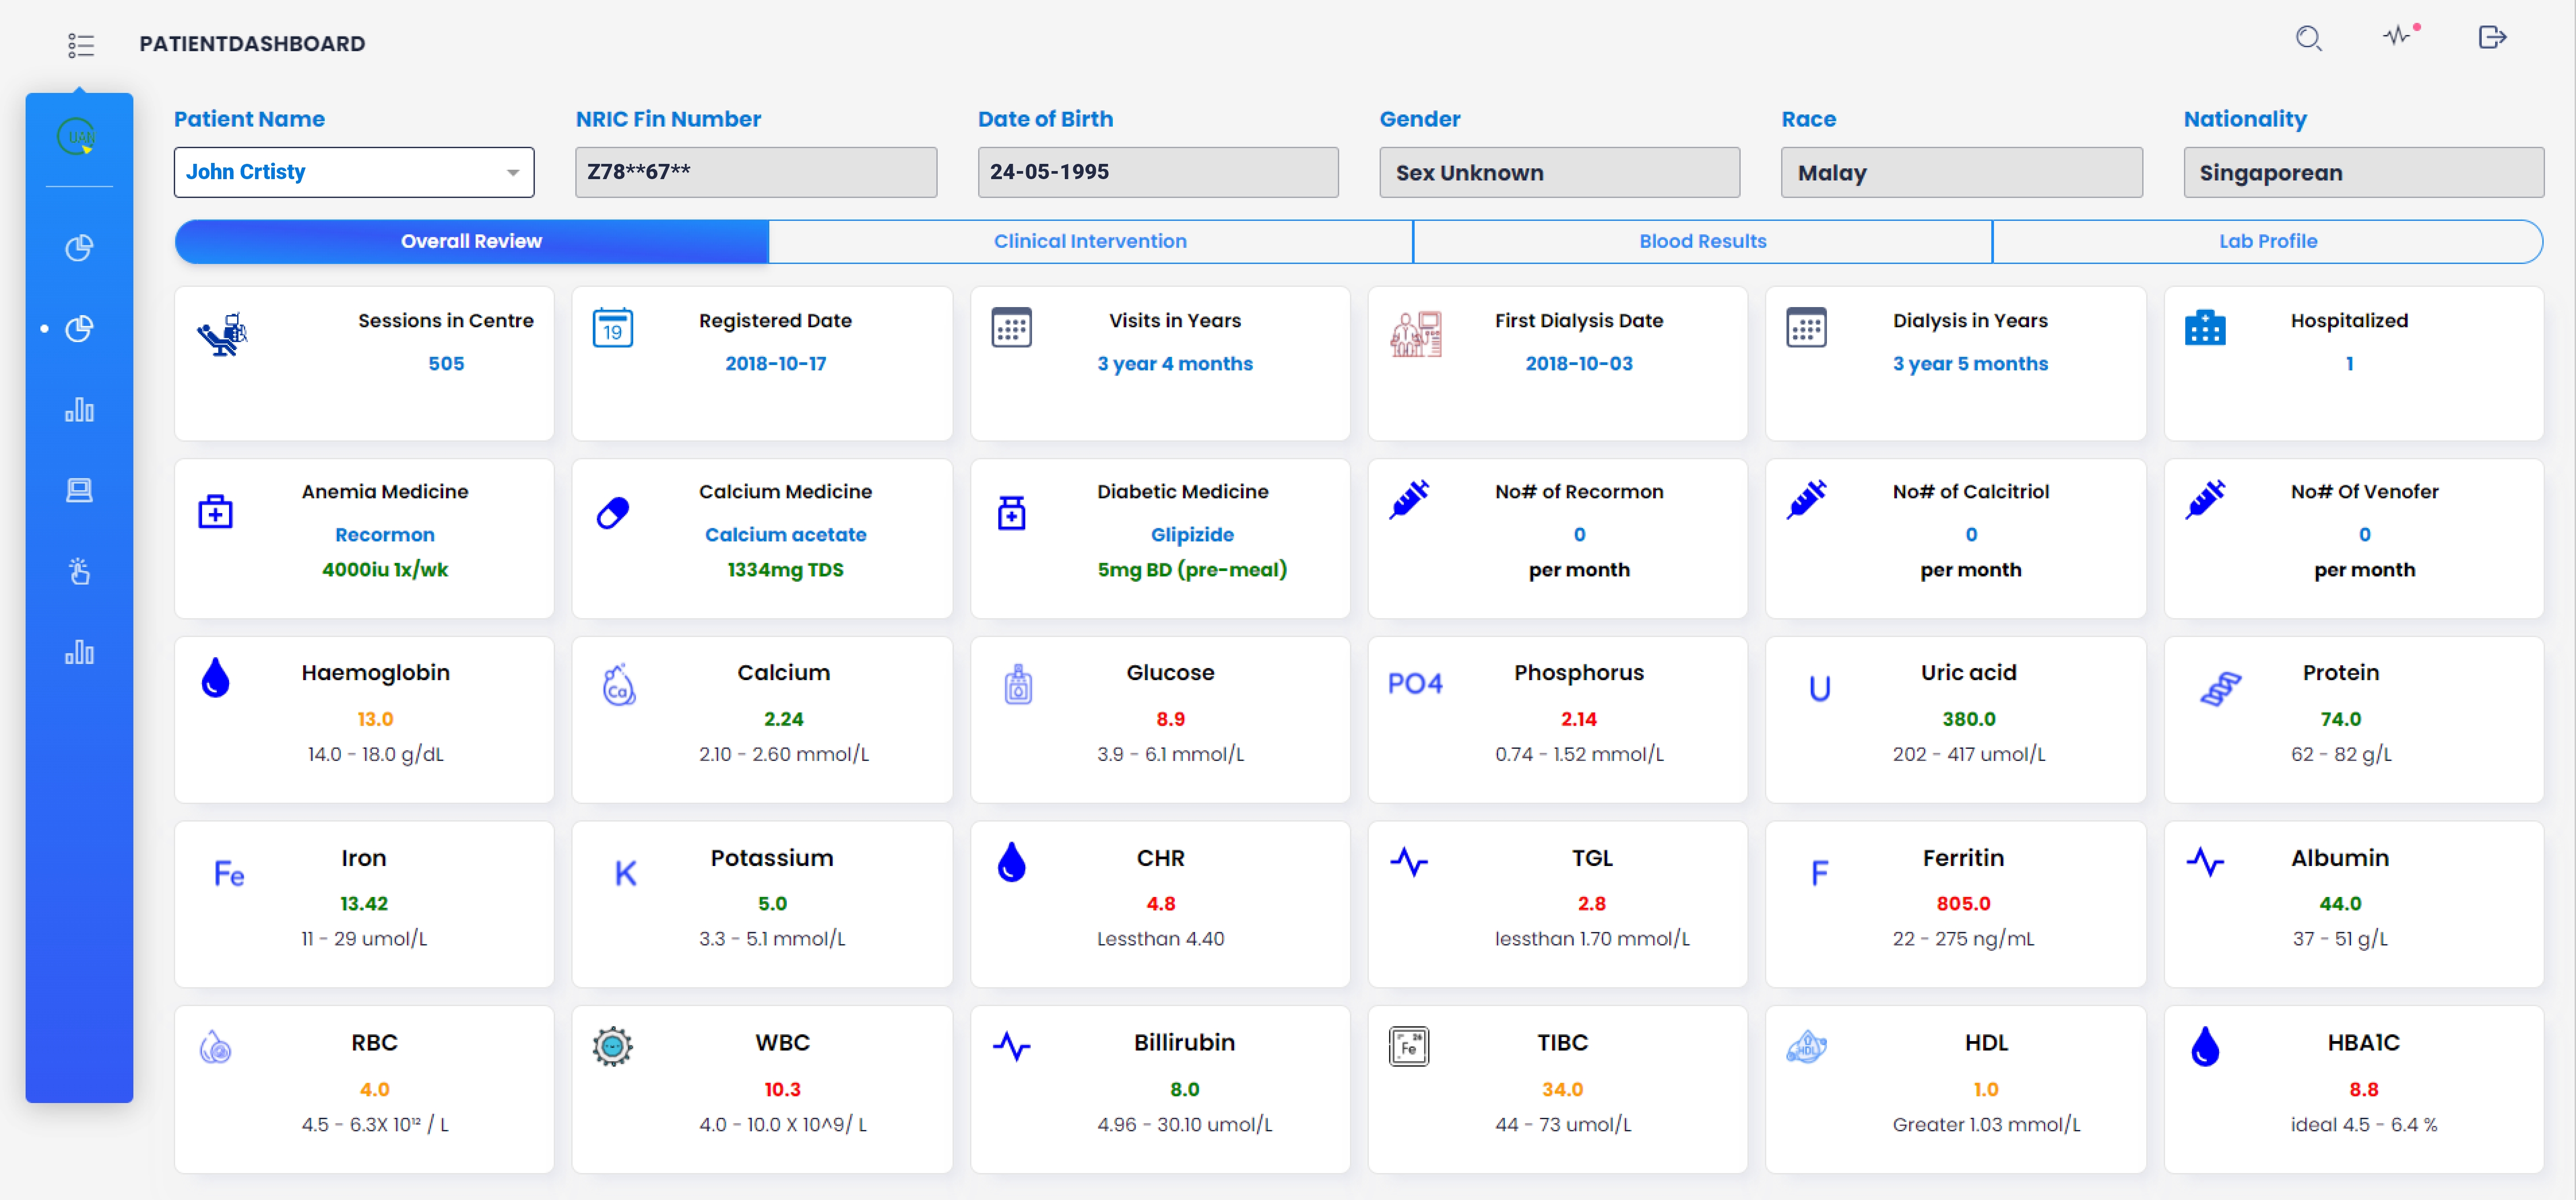Click the Recormon anemia medicine link
The height and width of the screenshot is (1200, 2576).
click(384, 535)
